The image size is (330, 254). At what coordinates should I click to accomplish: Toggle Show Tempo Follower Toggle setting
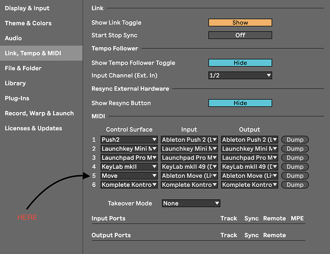click(x=240, y=63)
